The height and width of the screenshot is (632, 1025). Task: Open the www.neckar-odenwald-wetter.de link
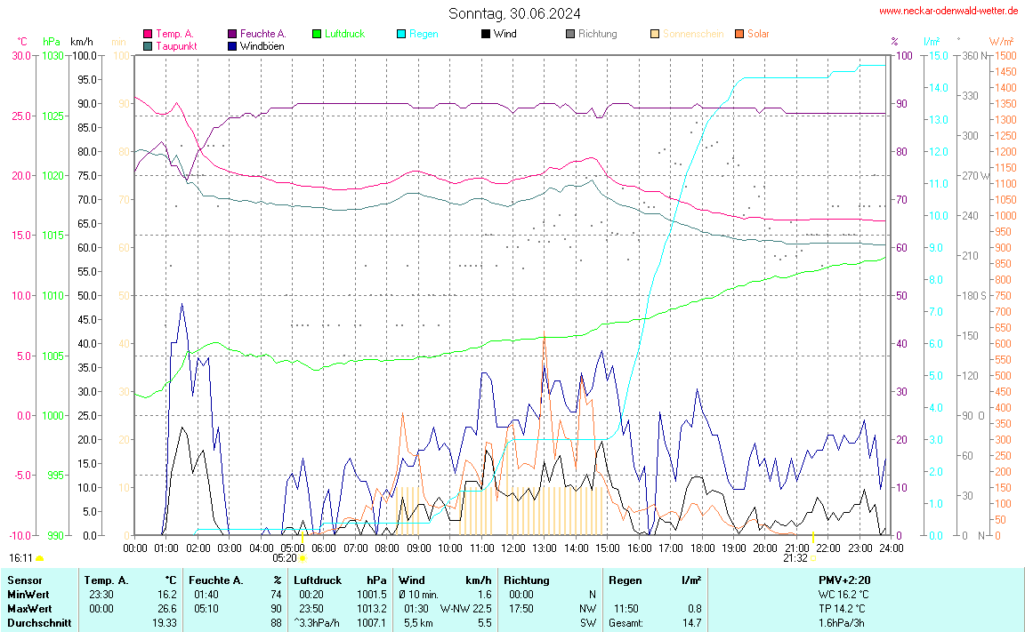(x=948, y=11)
